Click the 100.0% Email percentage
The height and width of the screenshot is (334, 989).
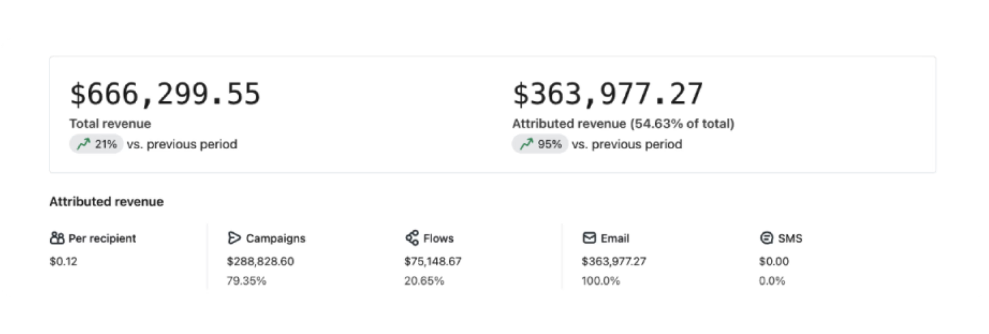click(600, 281)
